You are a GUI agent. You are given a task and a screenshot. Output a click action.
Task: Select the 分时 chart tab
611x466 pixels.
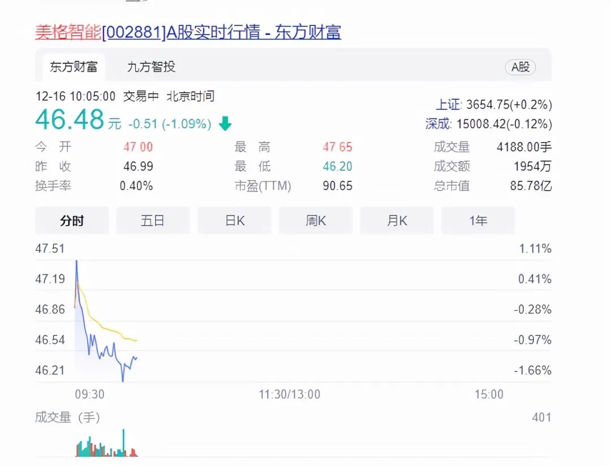coord(72,221)
